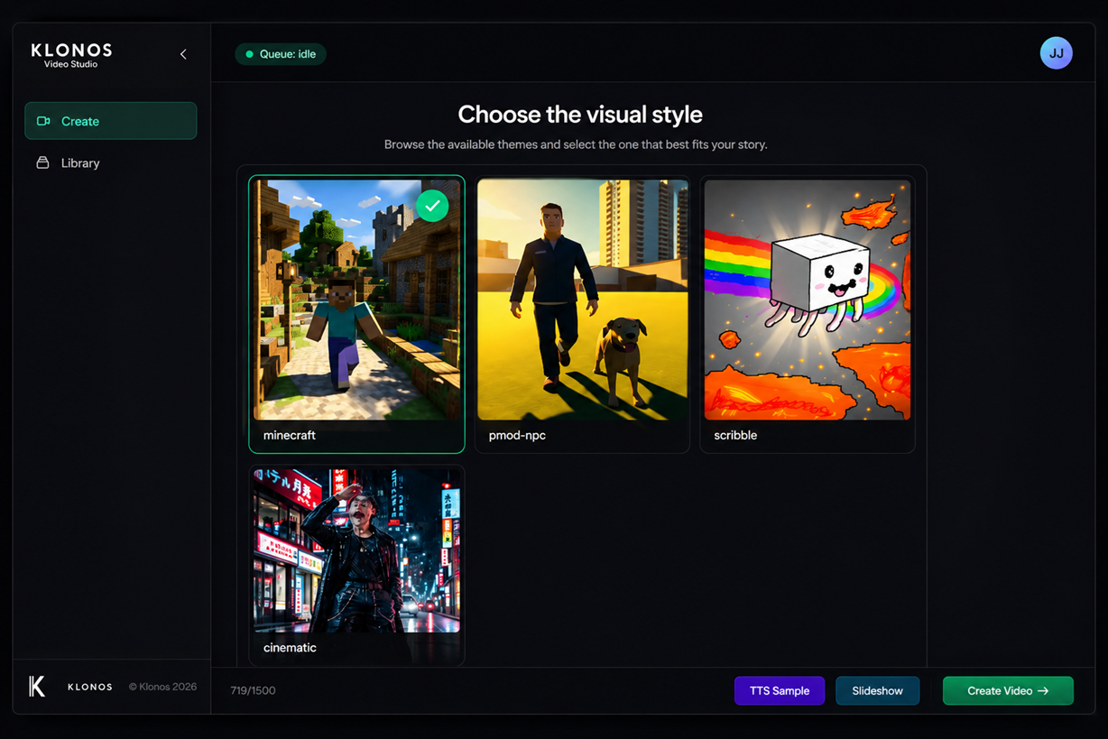
Task: Click the 719/1500 character counter
Action: [253, 691]
